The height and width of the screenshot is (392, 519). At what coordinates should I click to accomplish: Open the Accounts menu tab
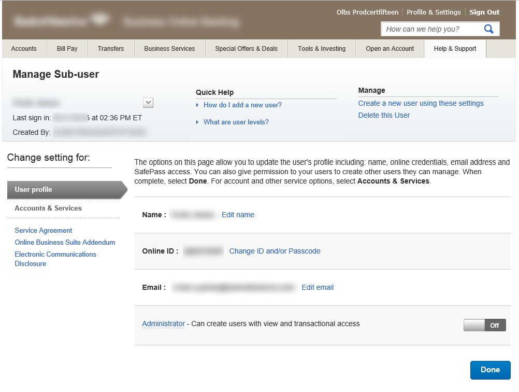(x=24, y=49)
